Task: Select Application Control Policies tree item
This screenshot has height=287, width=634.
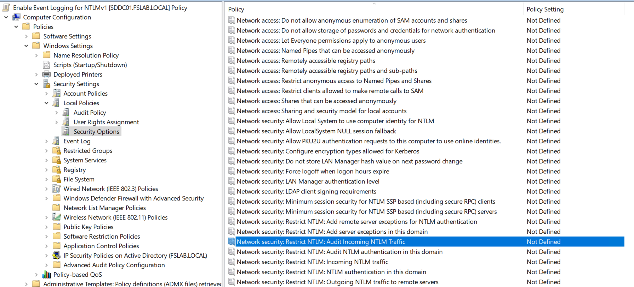Action: 101,246
